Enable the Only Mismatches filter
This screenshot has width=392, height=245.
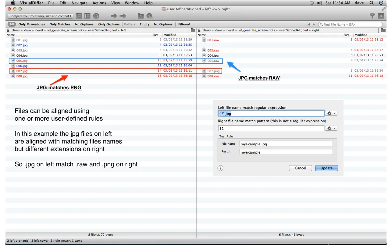click(x=31, y=24)
